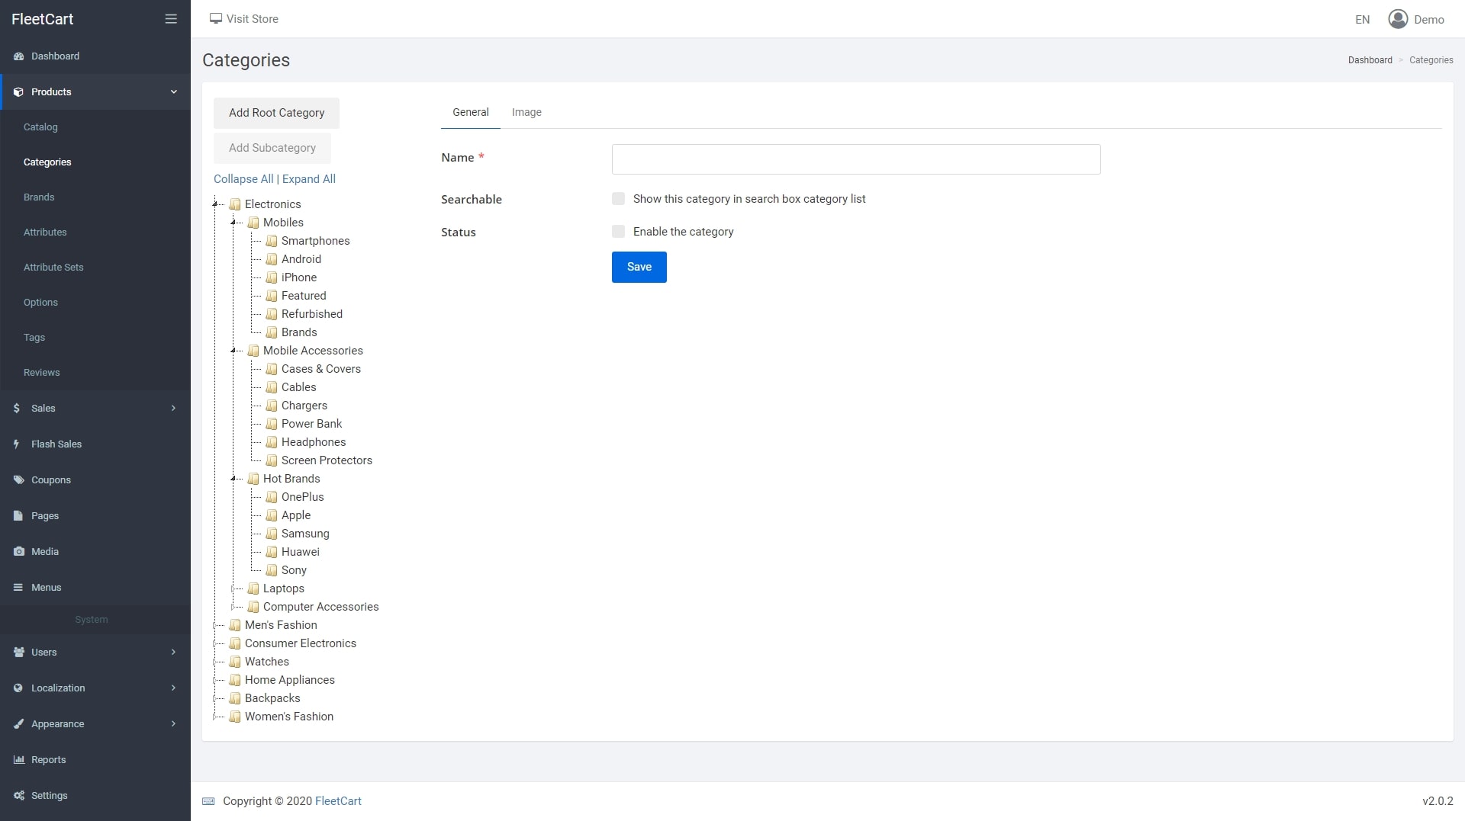
Task: Click the Coupons tags icon
Action: 18,479
